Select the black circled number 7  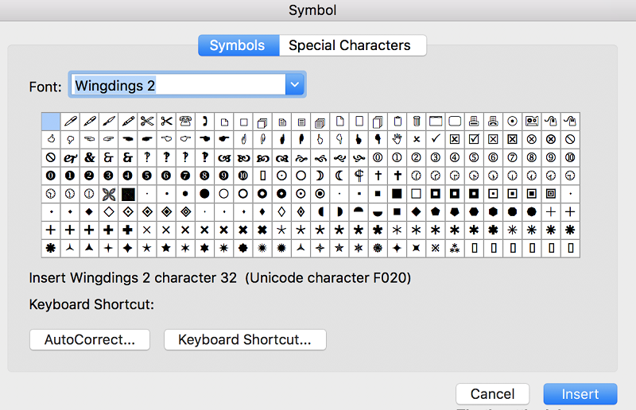tap(185, 176)
